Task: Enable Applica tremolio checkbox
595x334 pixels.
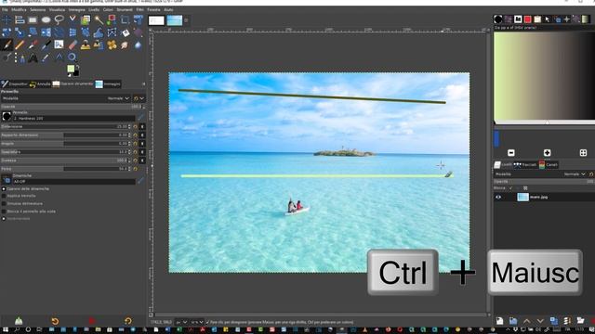Action: (x=4, y=196)
